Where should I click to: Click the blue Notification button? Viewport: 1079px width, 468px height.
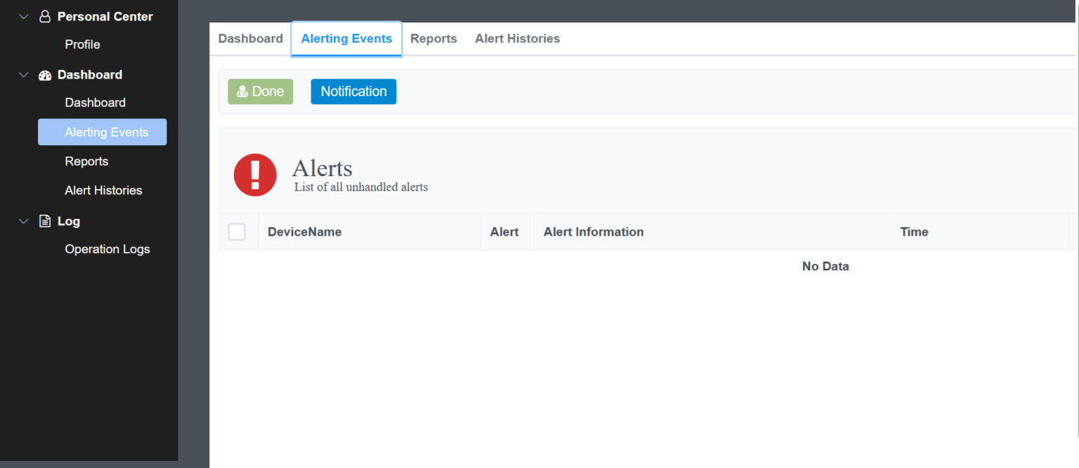[353, 91]
